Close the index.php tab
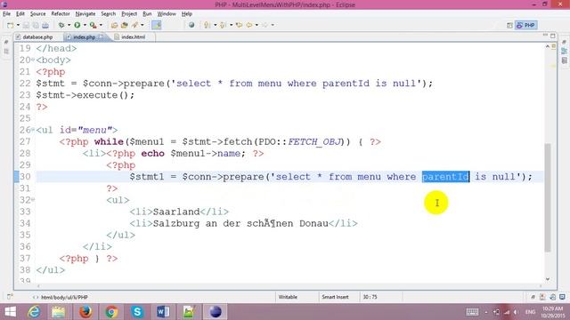Screen dimensions: 570x320 (x=101, y=37)
